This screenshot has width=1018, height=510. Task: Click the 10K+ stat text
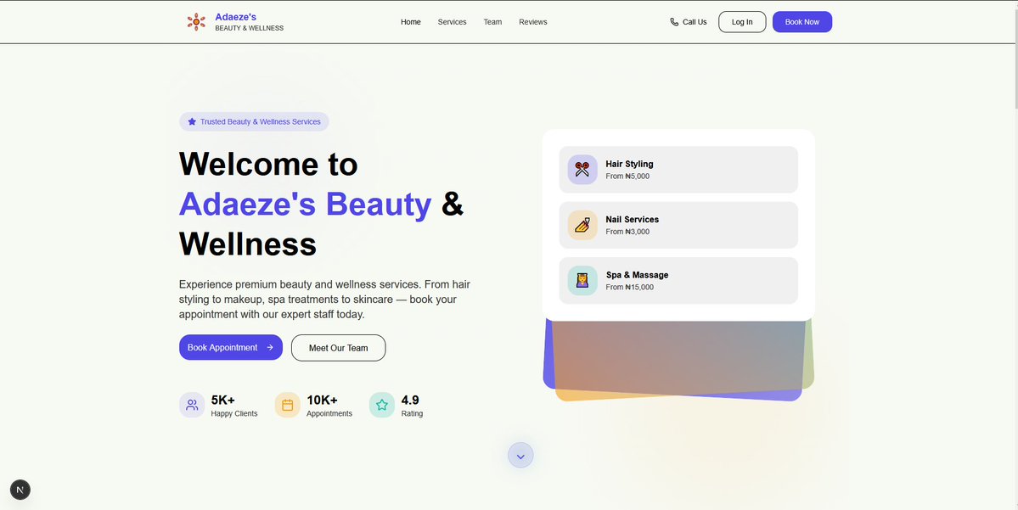pos(322,400)
